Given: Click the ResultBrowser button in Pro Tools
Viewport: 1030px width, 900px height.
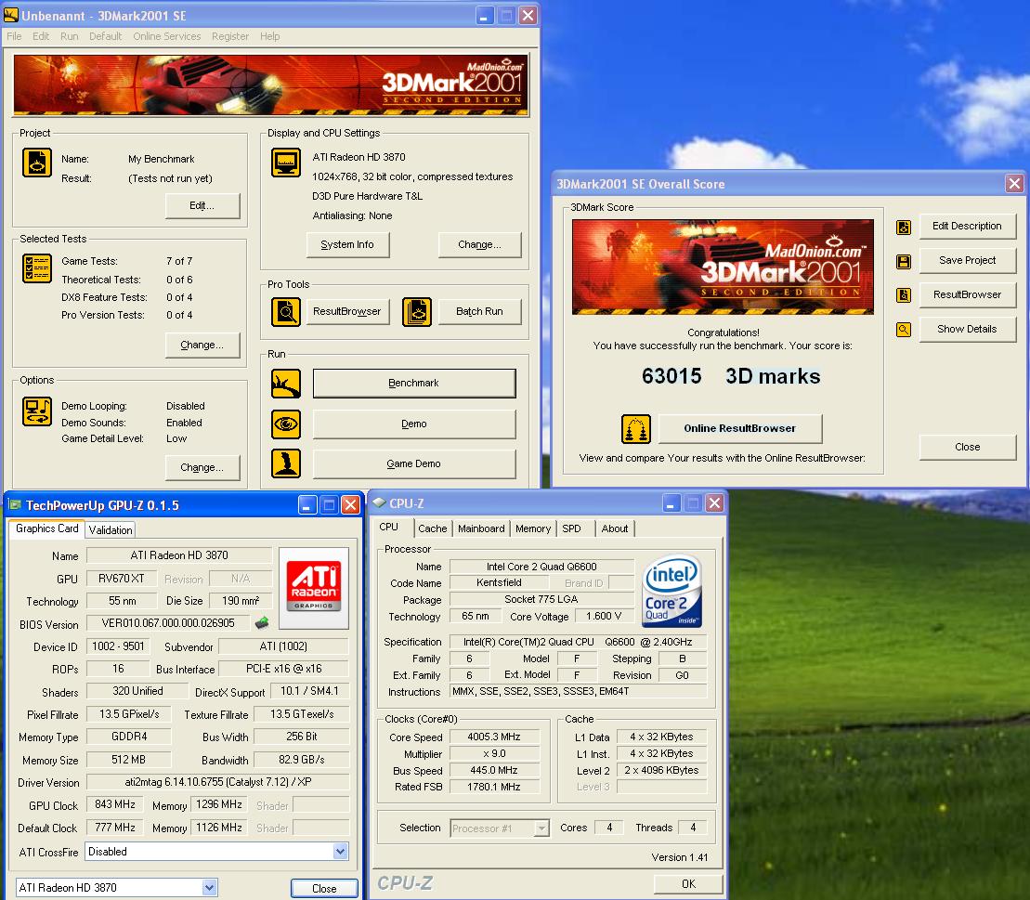Looking at the screenshot, I should [x=346, y=311].
